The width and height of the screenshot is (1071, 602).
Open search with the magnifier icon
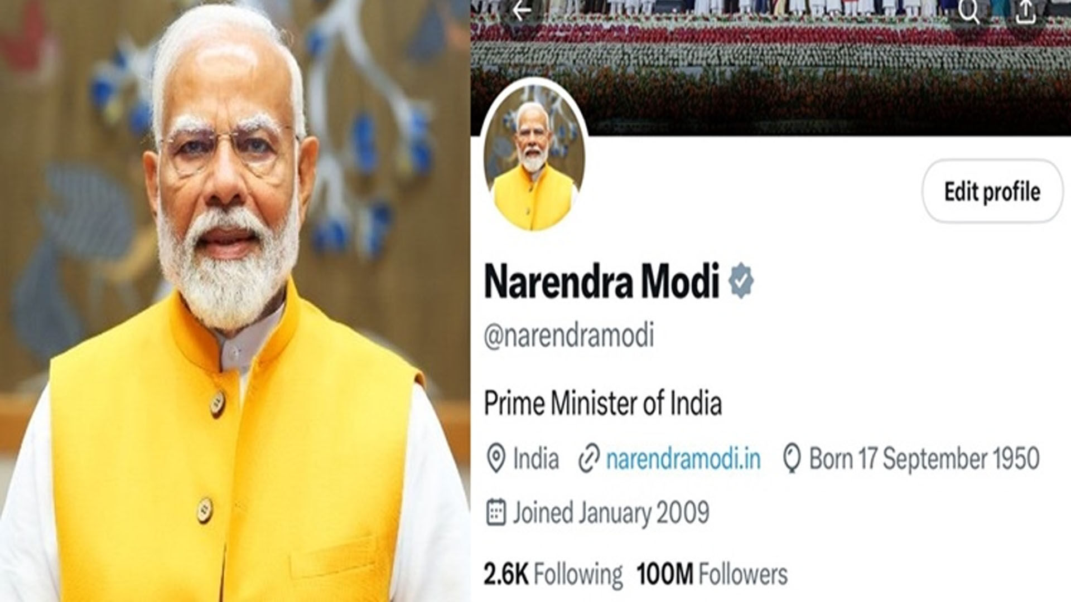click(969, 12)
